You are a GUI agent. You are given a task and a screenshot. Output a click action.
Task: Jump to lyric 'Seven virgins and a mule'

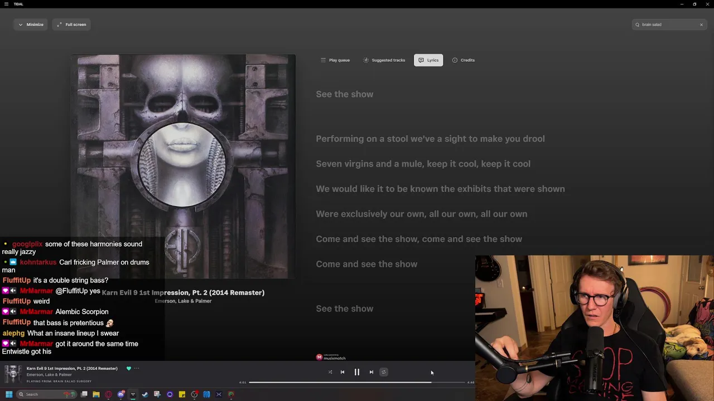tap(423, 164)
